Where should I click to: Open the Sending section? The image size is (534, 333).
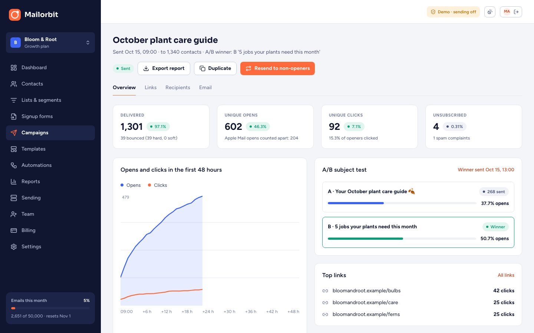50,198
